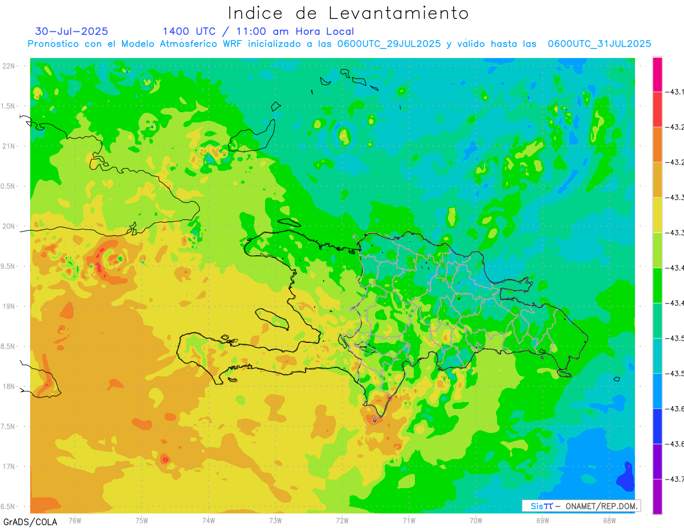Pick the yellow swatch in the color bar

point(657,215)
